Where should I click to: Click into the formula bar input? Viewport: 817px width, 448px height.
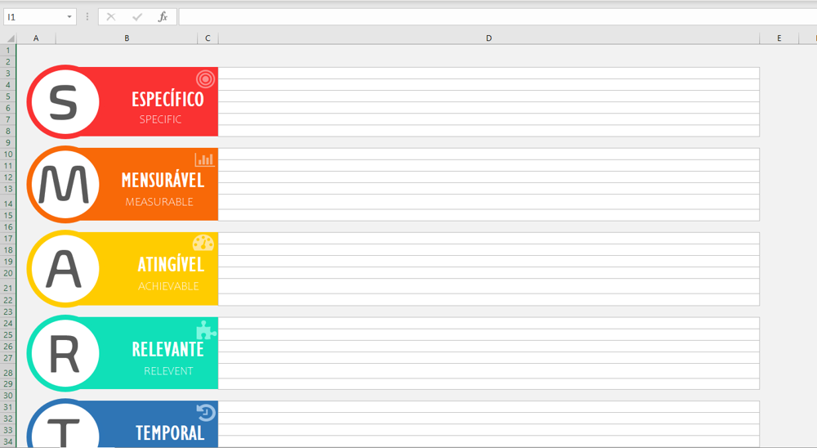point(490,16)
